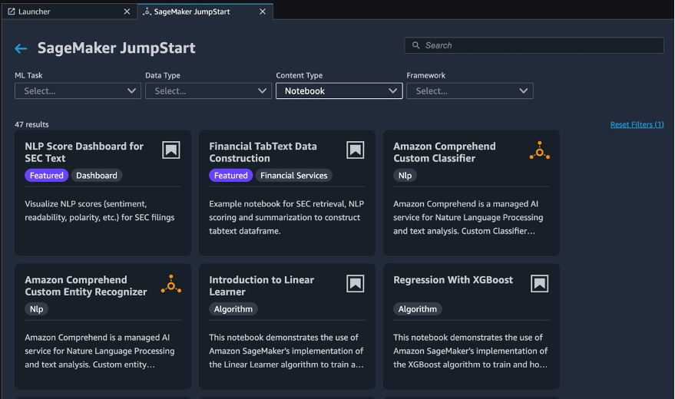Click the Launcher tab icon
675x399 pixels.
point(12,12)
